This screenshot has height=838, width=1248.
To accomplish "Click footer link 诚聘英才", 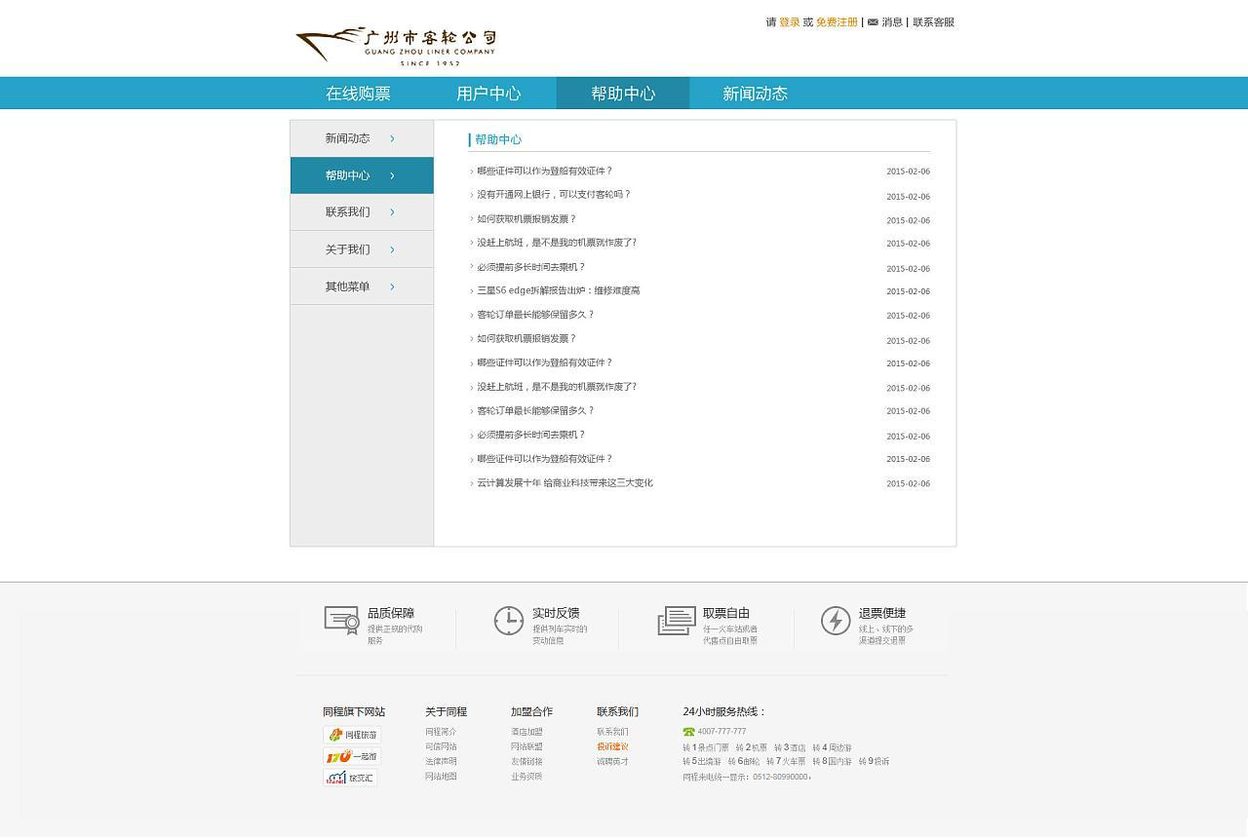I will 613,762.
